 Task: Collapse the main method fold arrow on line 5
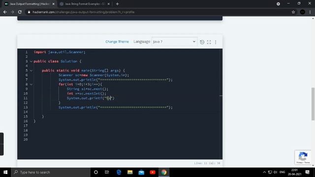(x=31, y=71)
